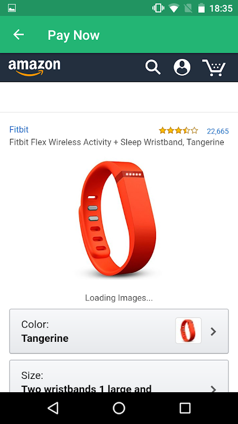Open the Fitbit brand link

click(x=19, y=129)
